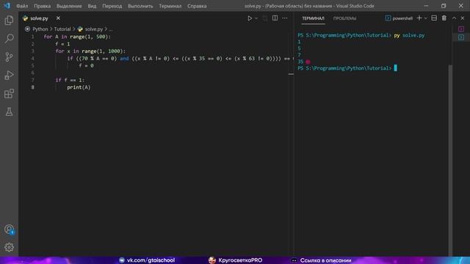Kill the terminal with trash icon

444,18
